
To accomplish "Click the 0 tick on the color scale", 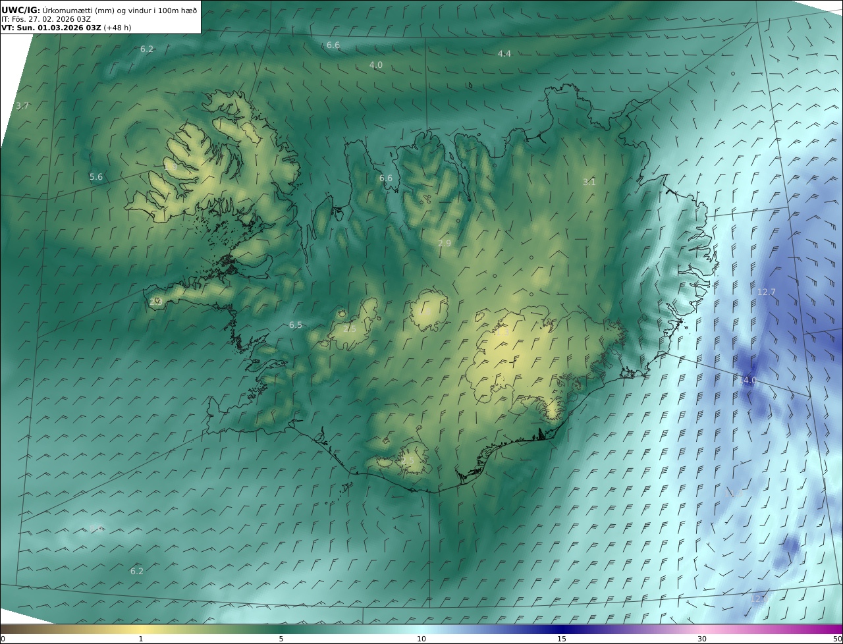I will (x=3, y=639).
